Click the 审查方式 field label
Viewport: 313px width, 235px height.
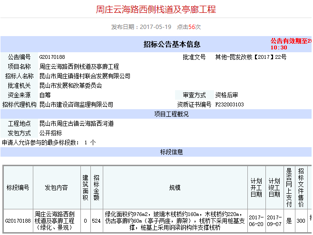[x=194, y=95]
